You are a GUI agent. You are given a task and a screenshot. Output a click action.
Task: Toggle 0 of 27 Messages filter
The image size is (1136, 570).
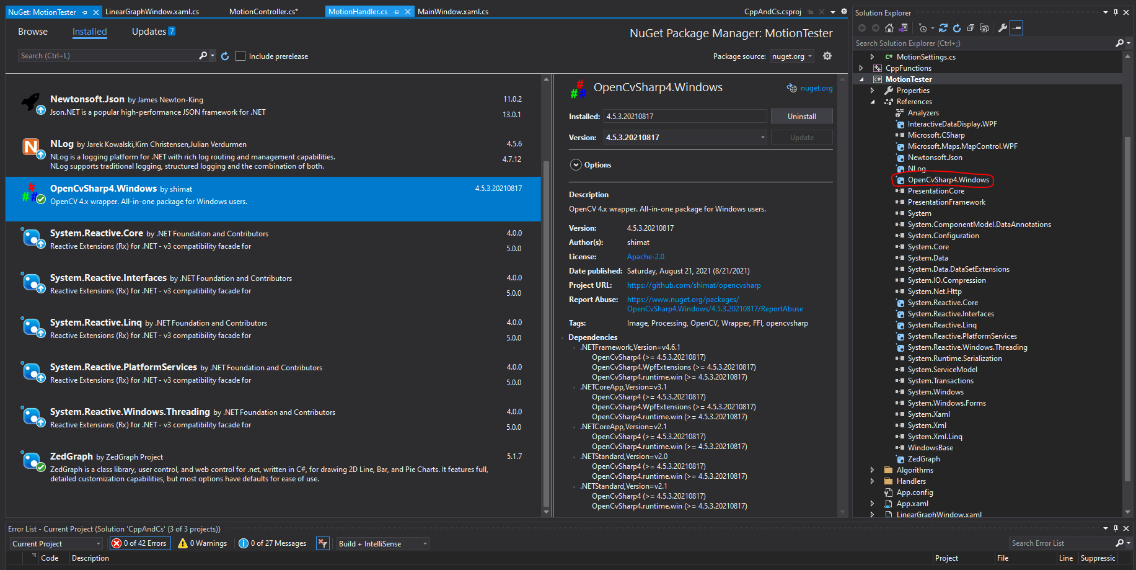coord(273,543)
